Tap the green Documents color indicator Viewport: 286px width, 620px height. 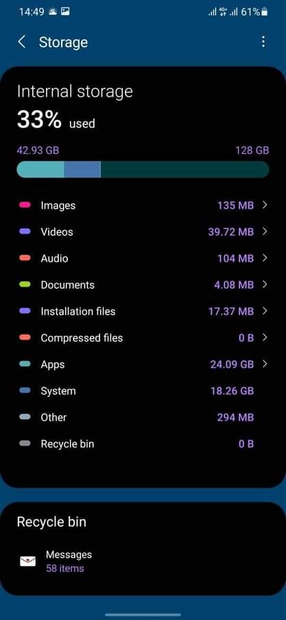25,285
